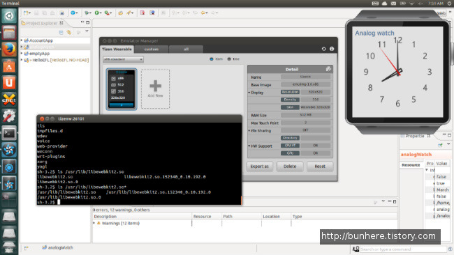Expand the HelloEFL project node

click(22, 60)
